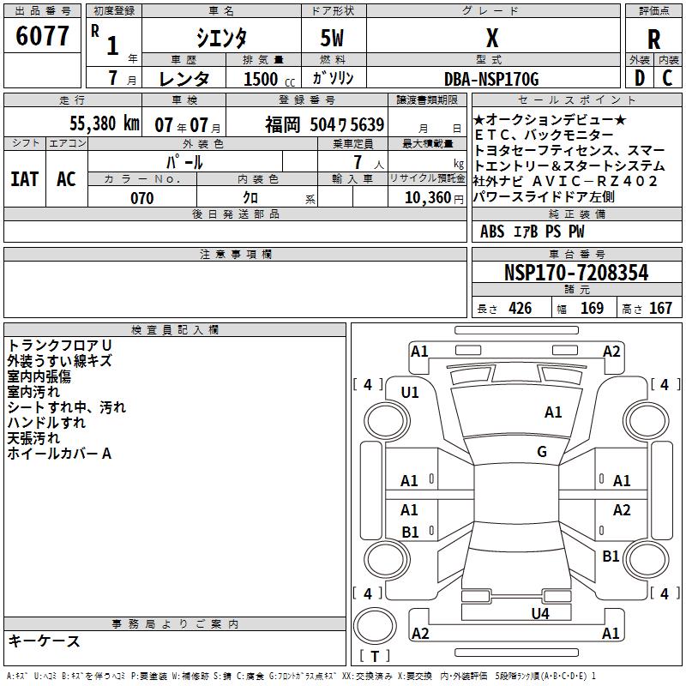Click the model code DBA-NSP170G
Image resolution: width=686 pixels, height=686 pixels.
pos(491,79)
